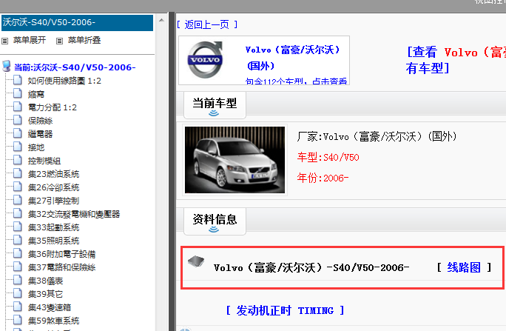Viewport: 506px width, 331px height.
Task: Open 集59煞車系統 tree entry
Action: pyautogui.click(x=53, y=321)
